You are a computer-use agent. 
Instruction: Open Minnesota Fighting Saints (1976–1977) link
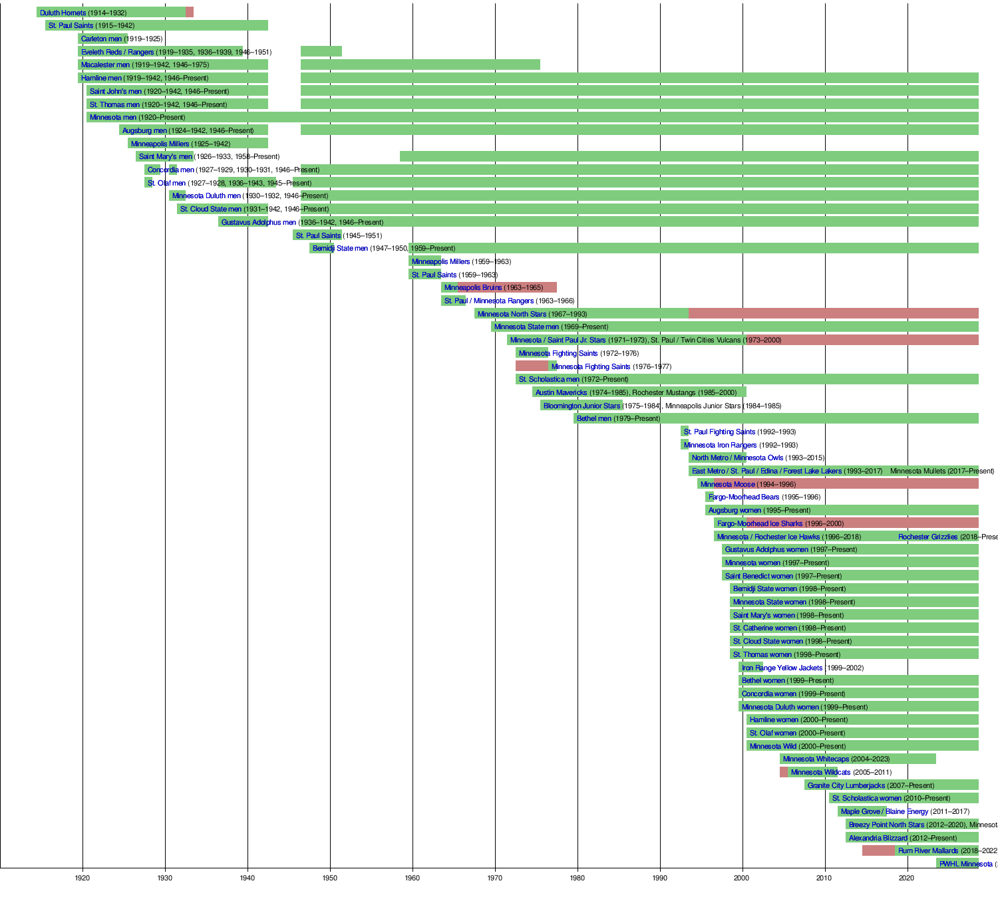pos(591,366)
